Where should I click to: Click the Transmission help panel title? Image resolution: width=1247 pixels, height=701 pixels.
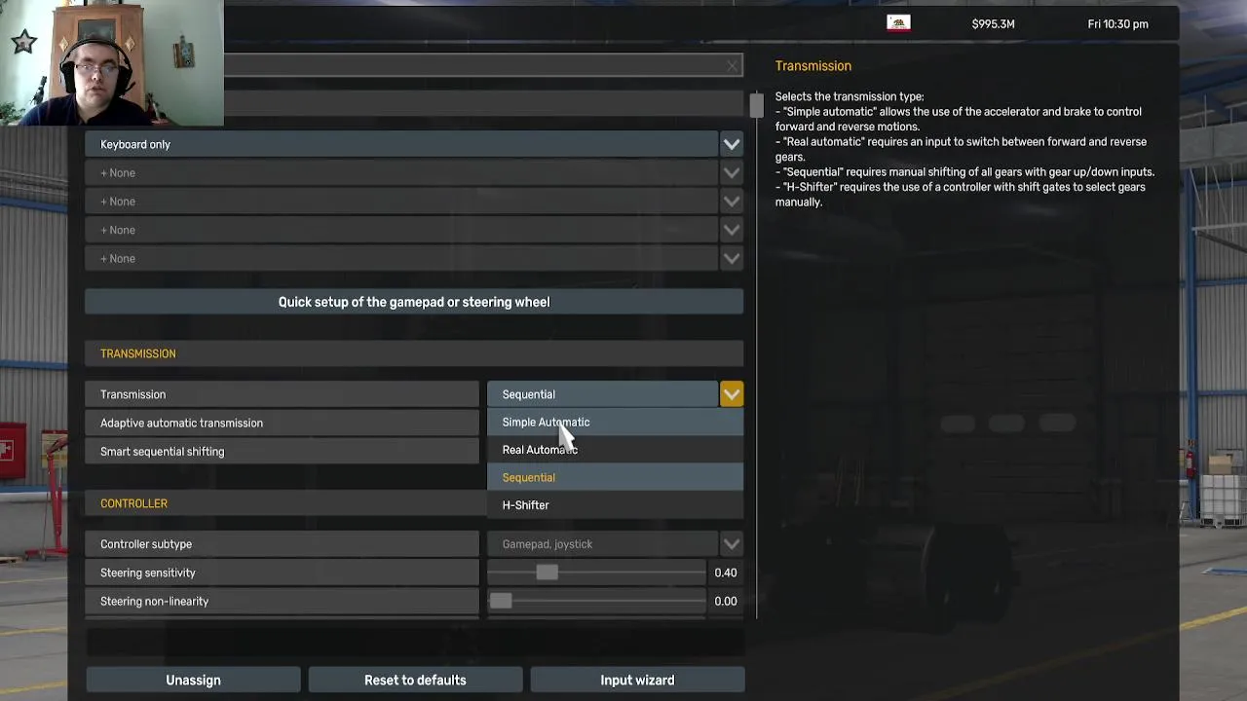[813, 66]
